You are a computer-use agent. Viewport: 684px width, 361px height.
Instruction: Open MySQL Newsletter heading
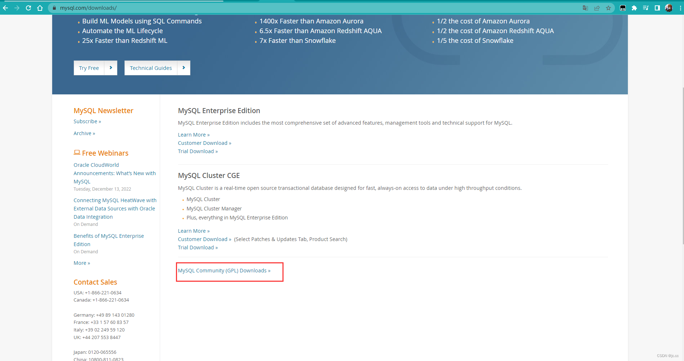tap(104, 111)
